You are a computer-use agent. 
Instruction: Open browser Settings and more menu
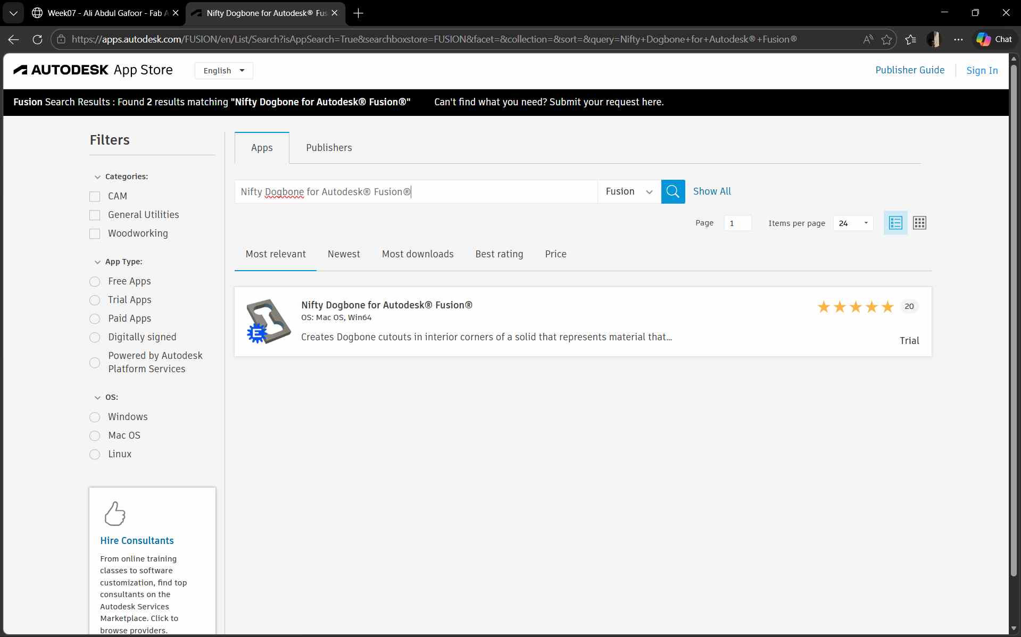point(958,39)
